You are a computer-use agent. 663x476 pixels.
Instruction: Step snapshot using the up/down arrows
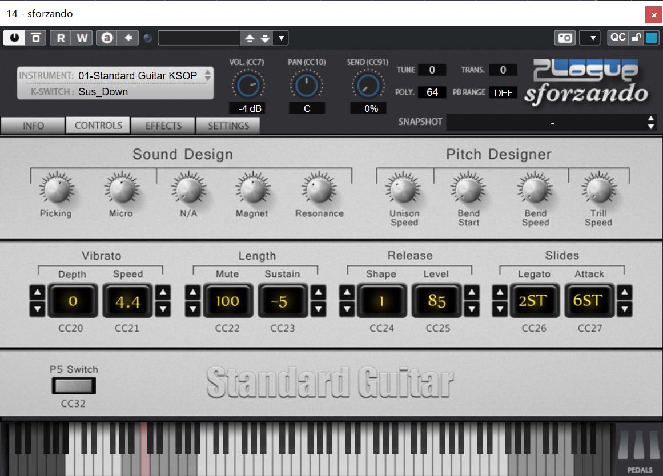651,123
